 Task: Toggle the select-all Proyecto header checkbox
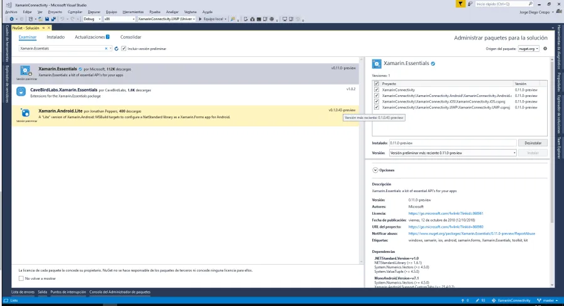[377, 84]
